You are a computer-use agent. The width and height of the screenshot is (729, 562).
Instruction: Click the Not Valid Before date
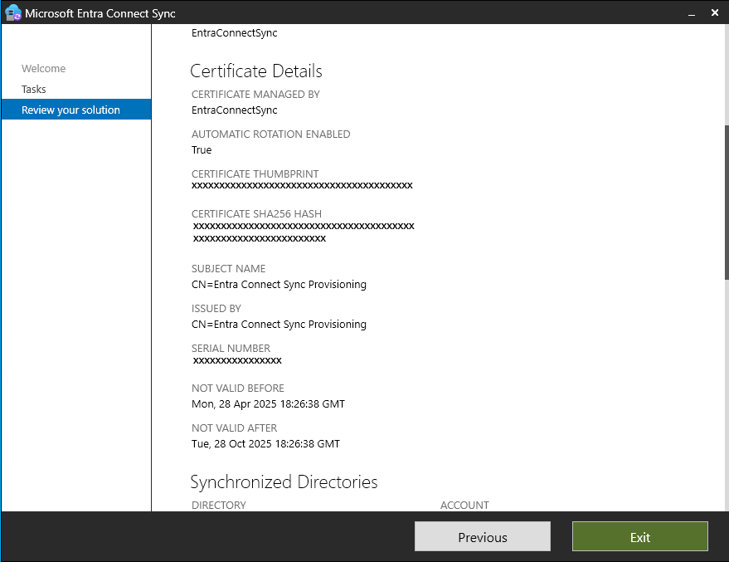(268, 404)
